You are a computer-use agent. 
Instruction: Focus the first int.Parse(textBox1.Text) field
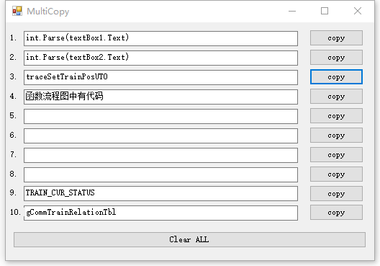160,38
